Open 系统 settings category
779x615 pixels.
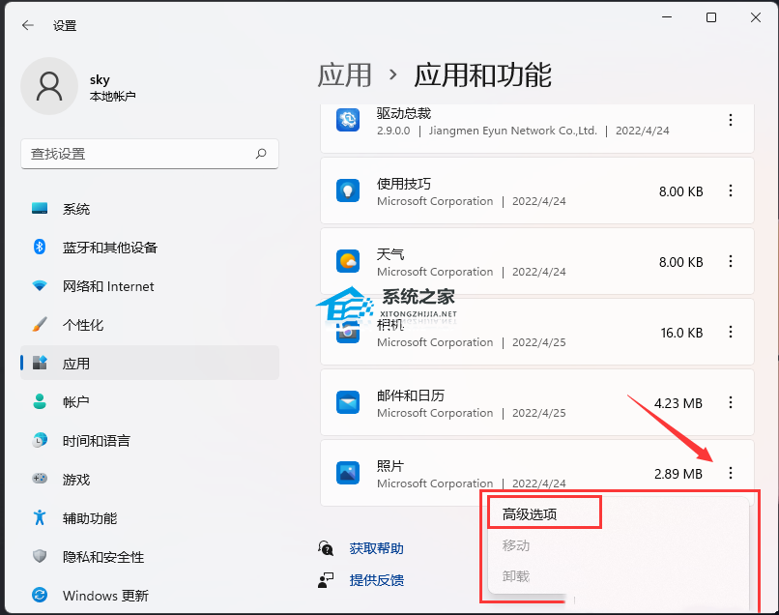click(x=150, y=209)
